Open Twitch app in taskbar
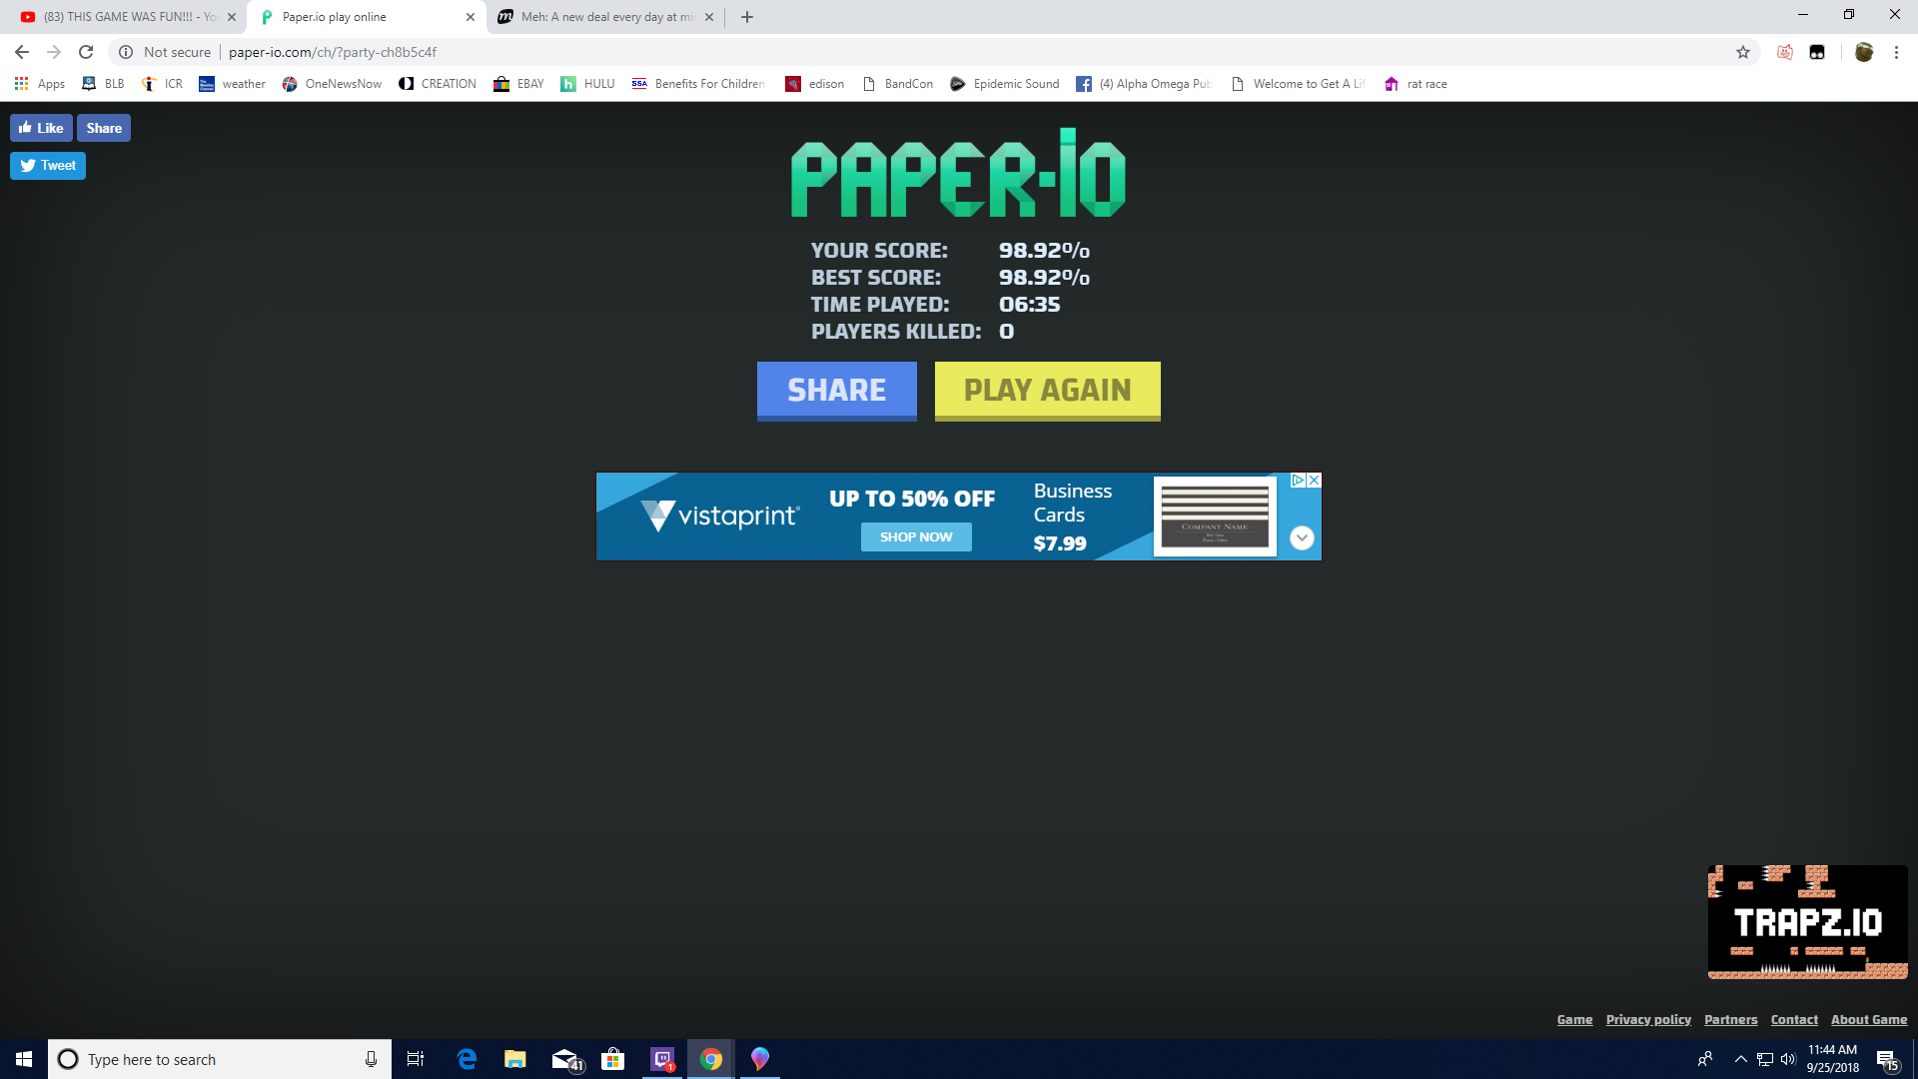This screenshot has height=1079, width=1918. coord(662,1059)
